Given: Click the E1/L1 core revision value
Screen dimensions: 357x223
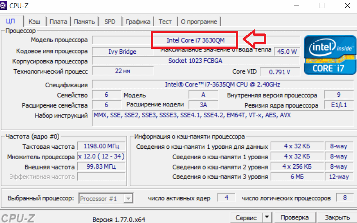Looking at the screenshot, I should pos(339,105).
